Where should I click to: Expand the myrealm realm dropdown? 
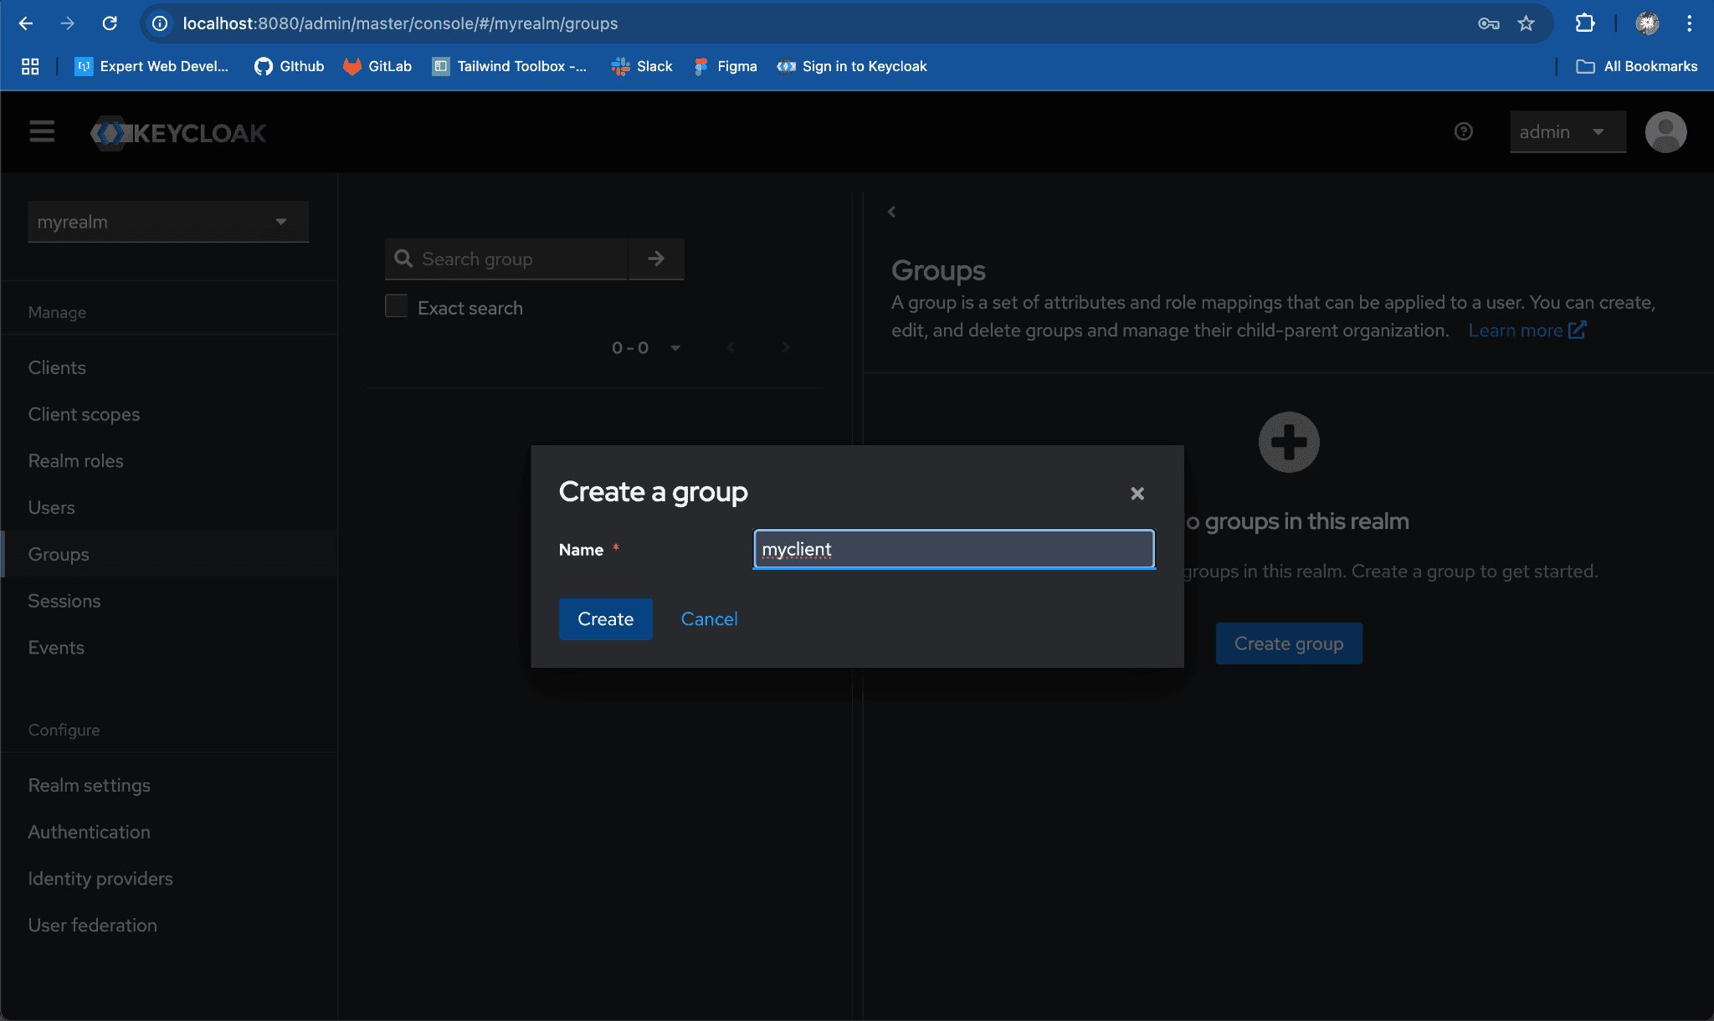168,222
